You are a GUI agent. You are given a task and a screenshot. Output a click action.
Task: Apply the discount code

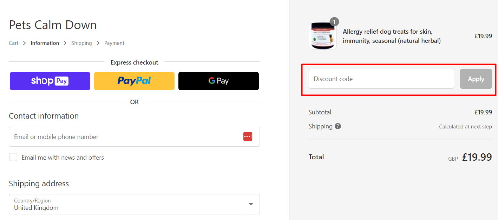[x=476, y=79]
